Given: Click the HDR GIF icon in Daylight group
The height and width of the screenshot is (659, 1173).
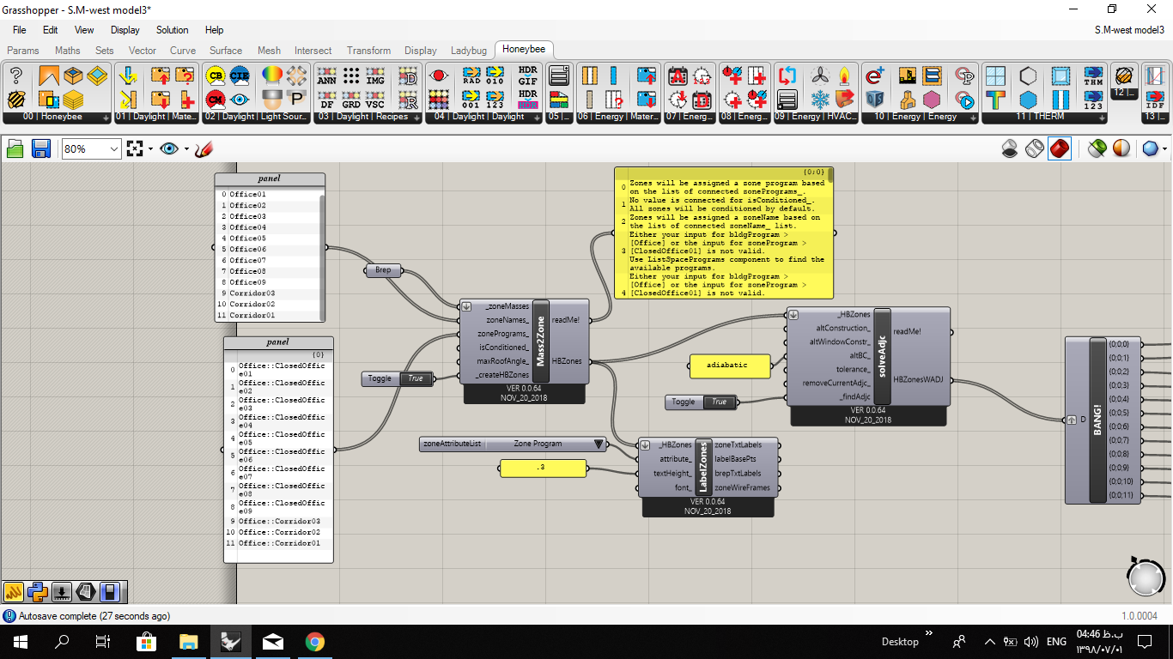Looking at the screenshot, I should pyautogui.click(x=527, y=76).
